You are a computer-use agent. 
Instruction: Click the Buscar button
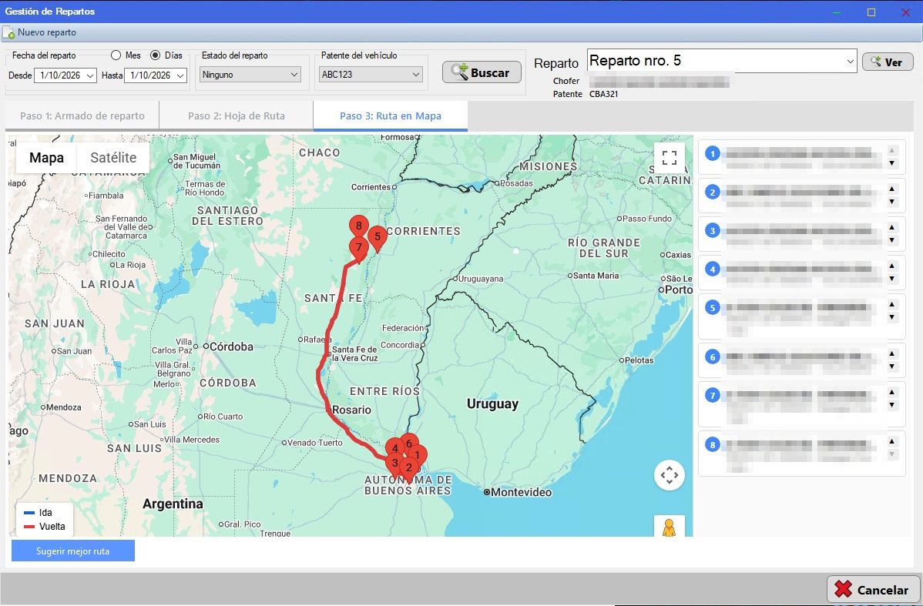pyautogui.click(x=482, y=72)
